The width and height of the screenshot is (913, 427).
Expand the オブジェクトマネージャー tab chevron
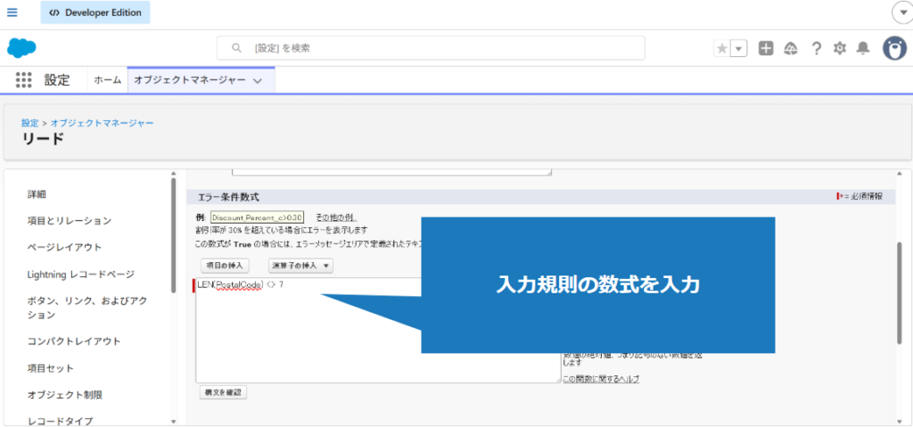[258, 80]
